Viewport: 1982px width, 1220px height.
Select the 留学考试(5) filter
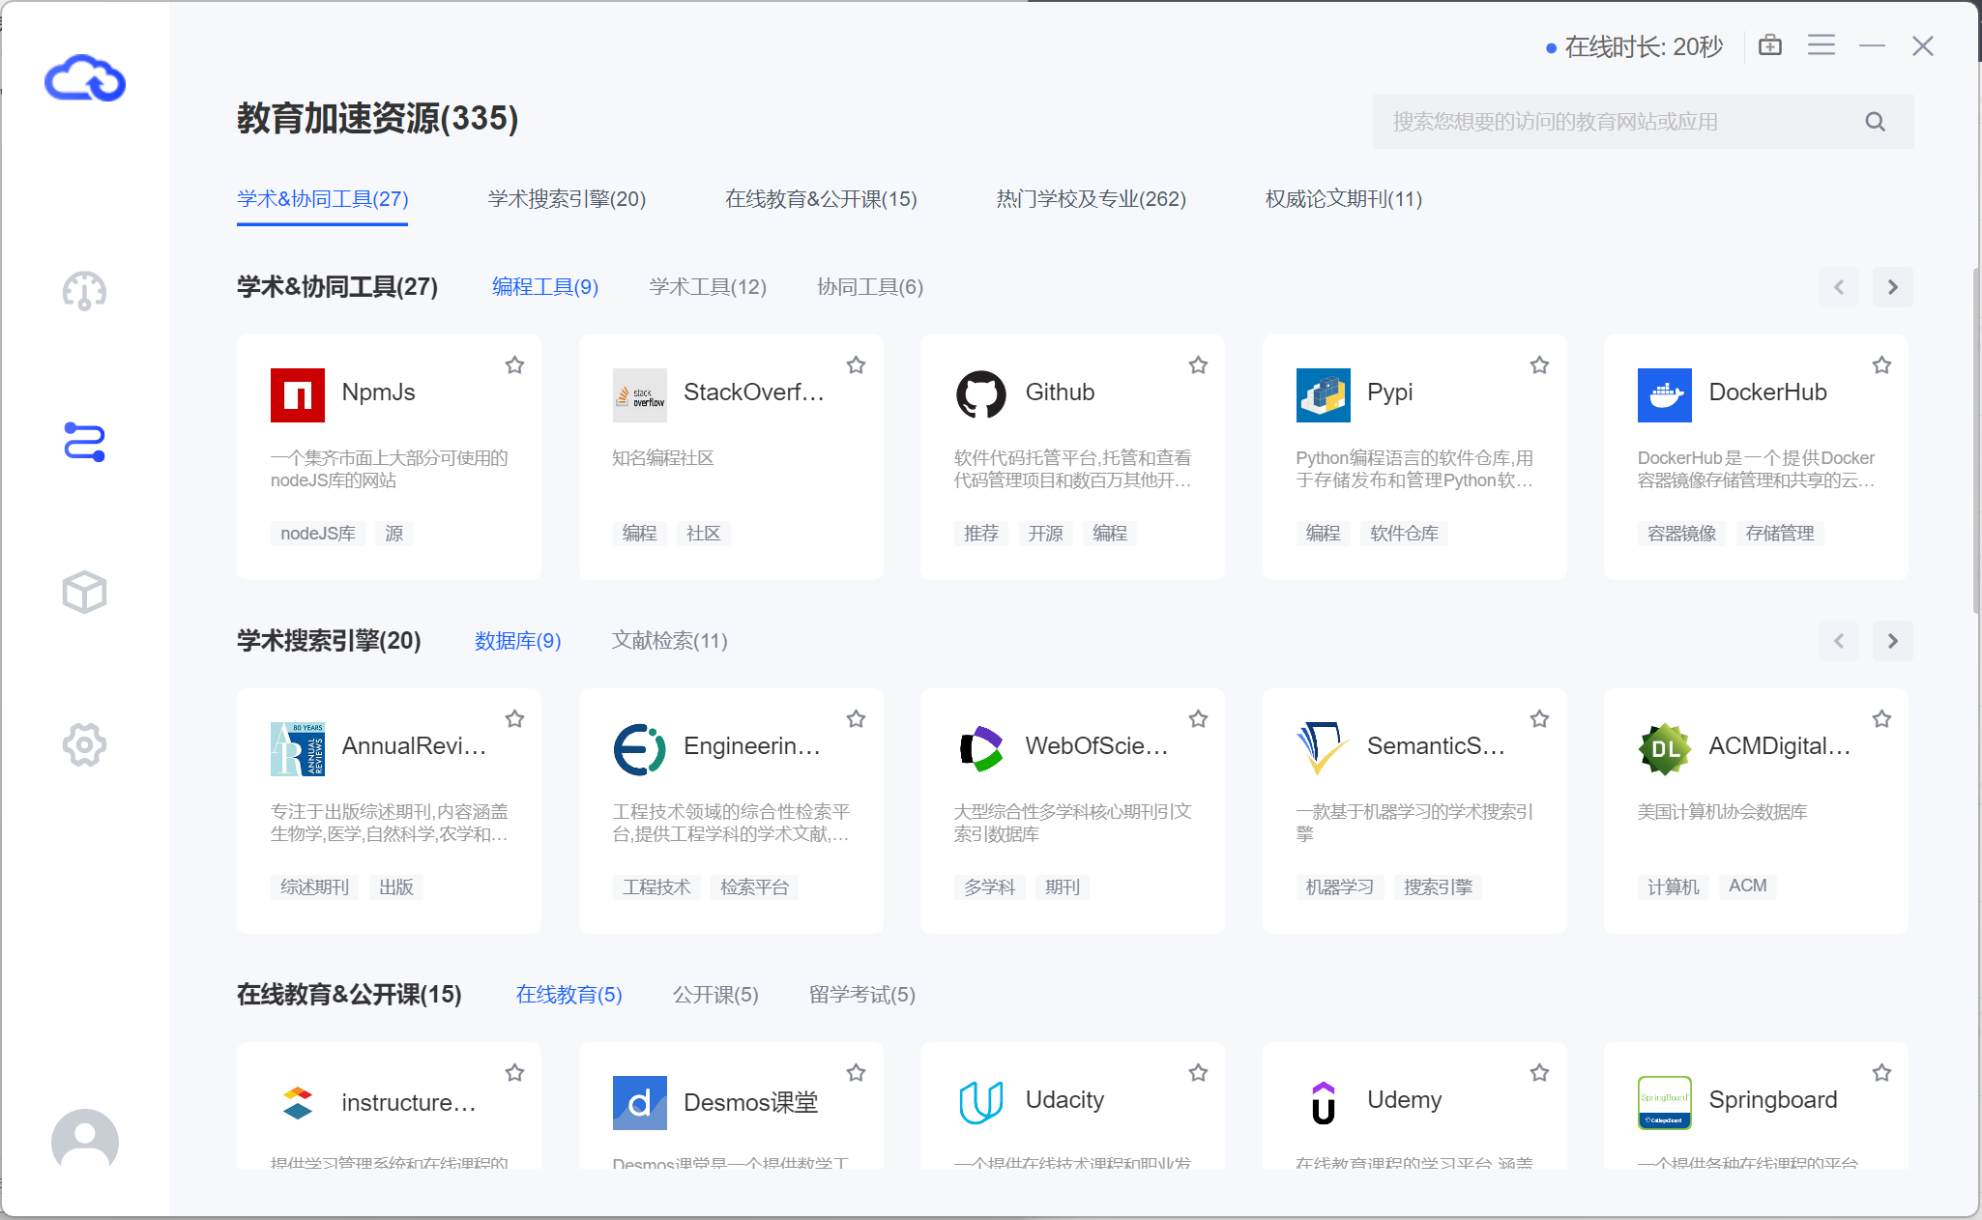(861, 995)
